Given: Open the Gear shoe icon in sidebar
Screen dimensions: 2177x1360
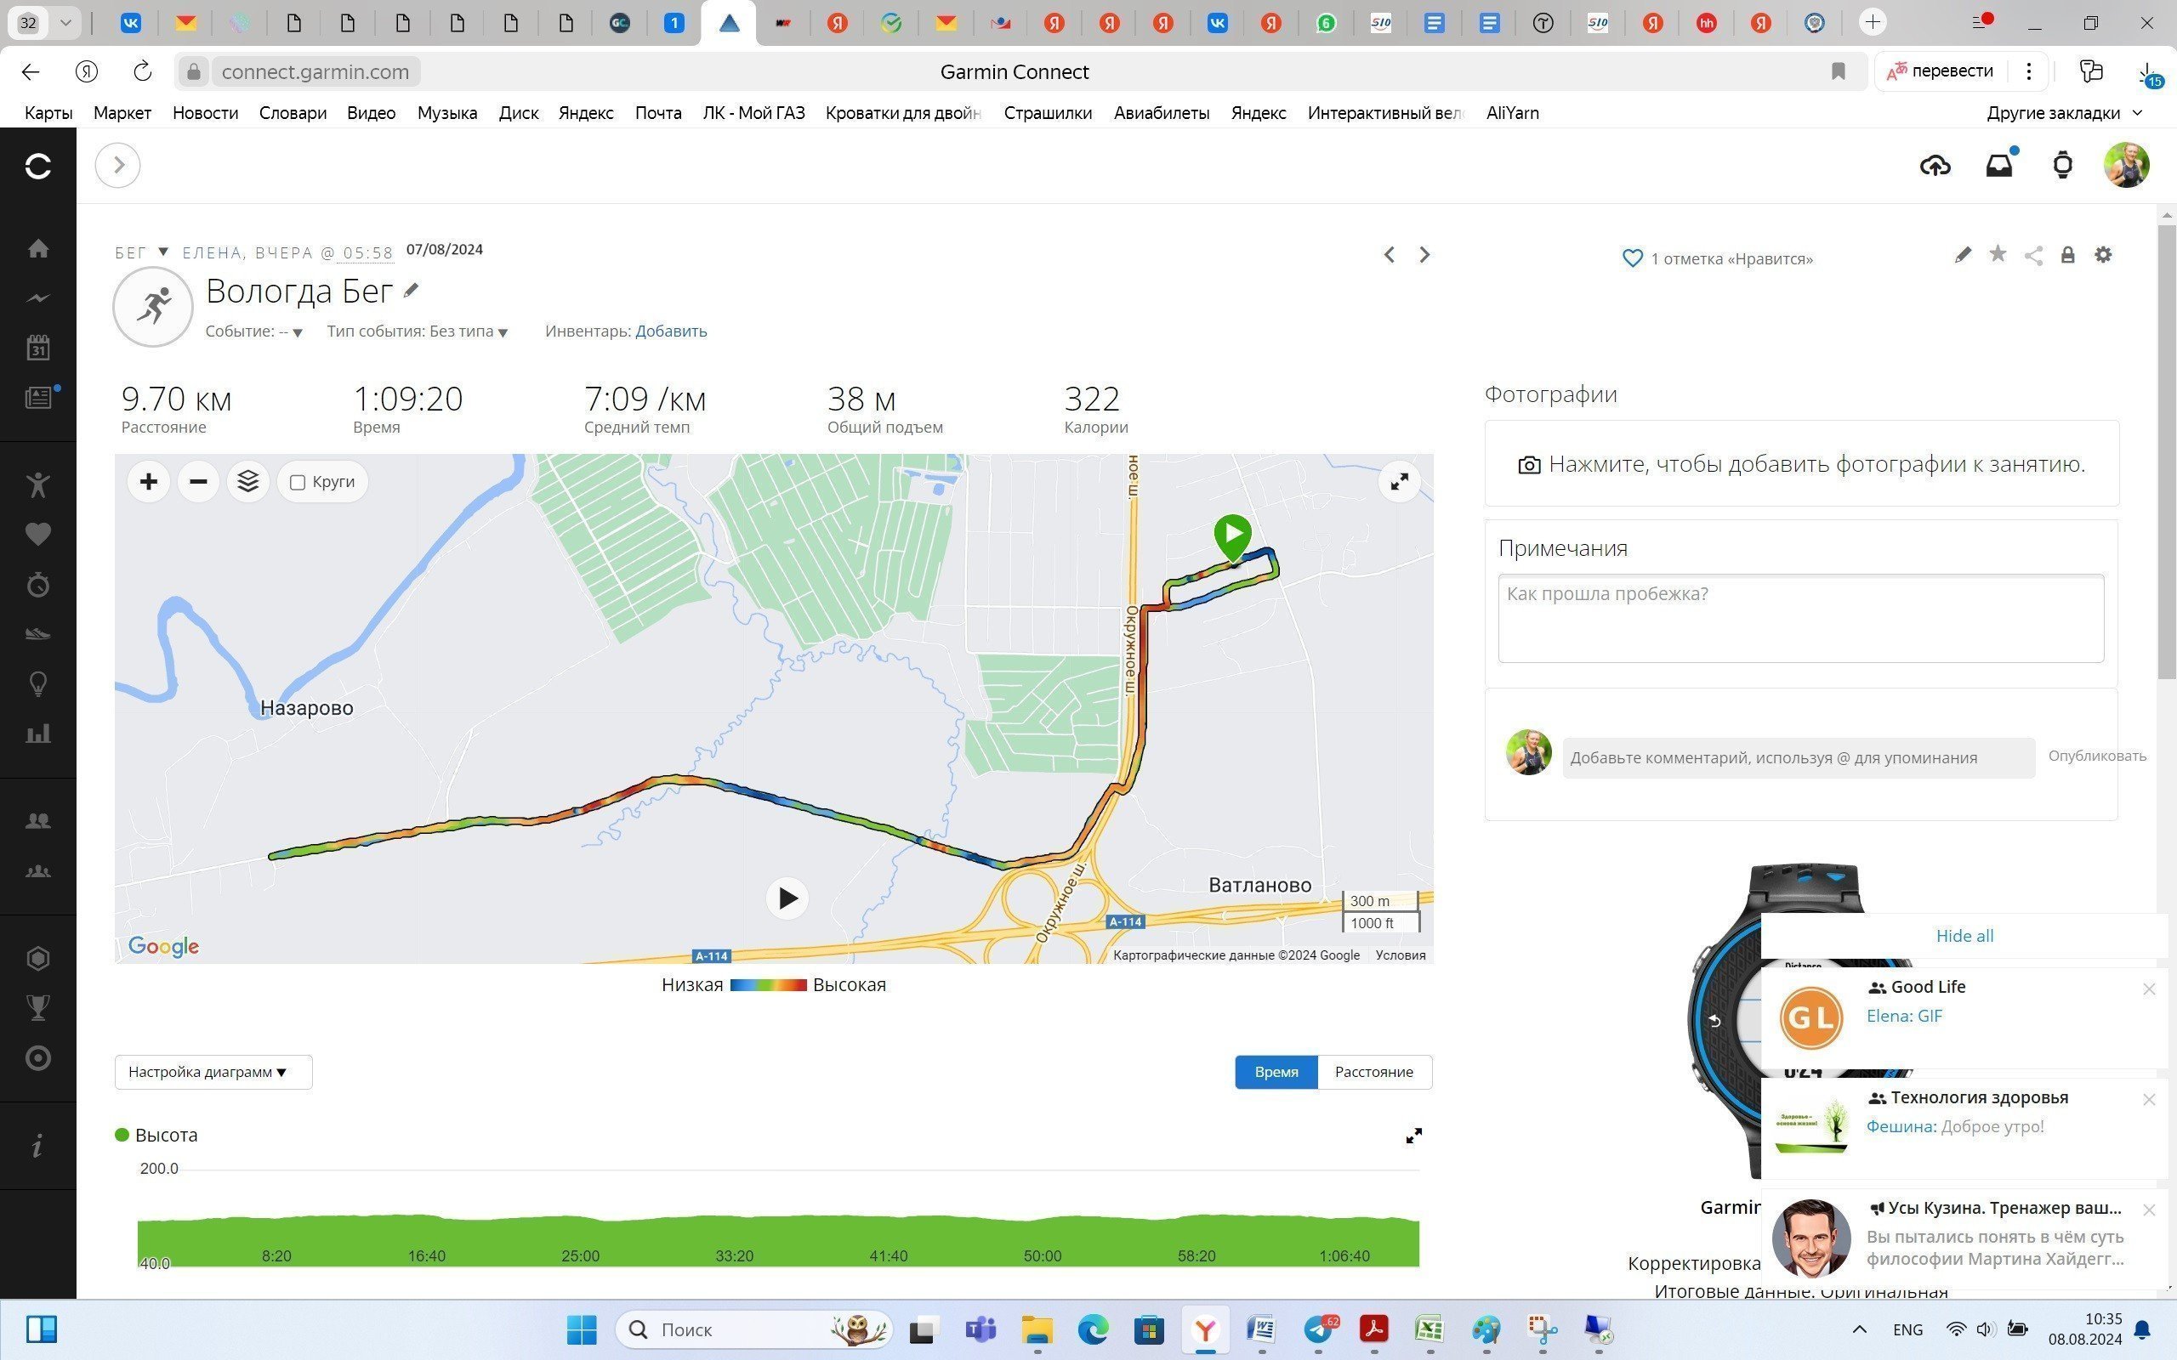Looking at the screenshot, I should click(37, 634).
